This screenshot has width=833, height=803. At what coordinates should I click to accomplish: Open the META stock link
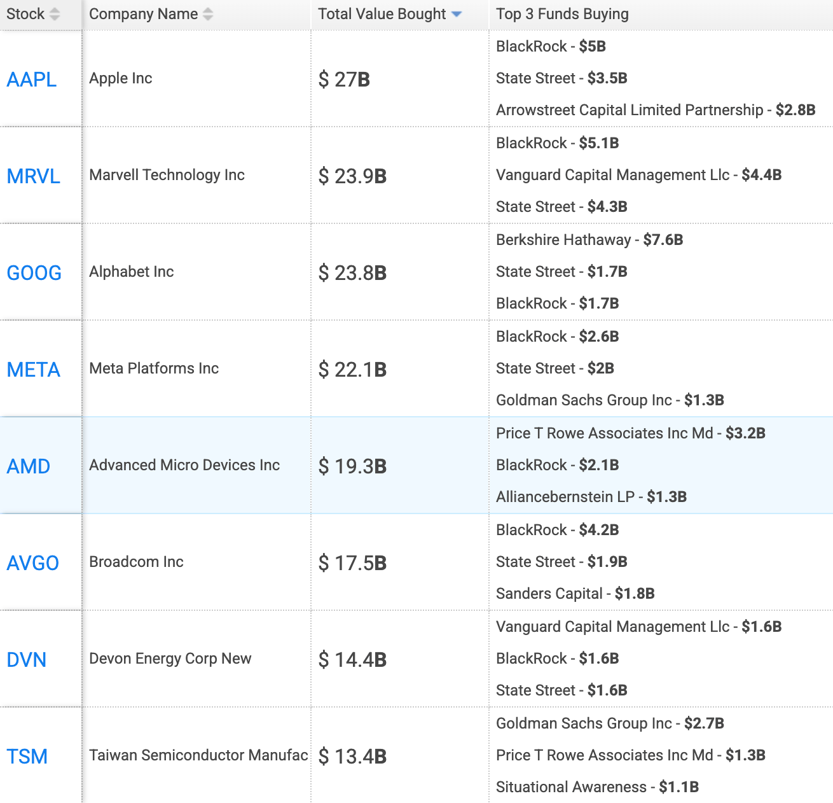coord(34,370)
